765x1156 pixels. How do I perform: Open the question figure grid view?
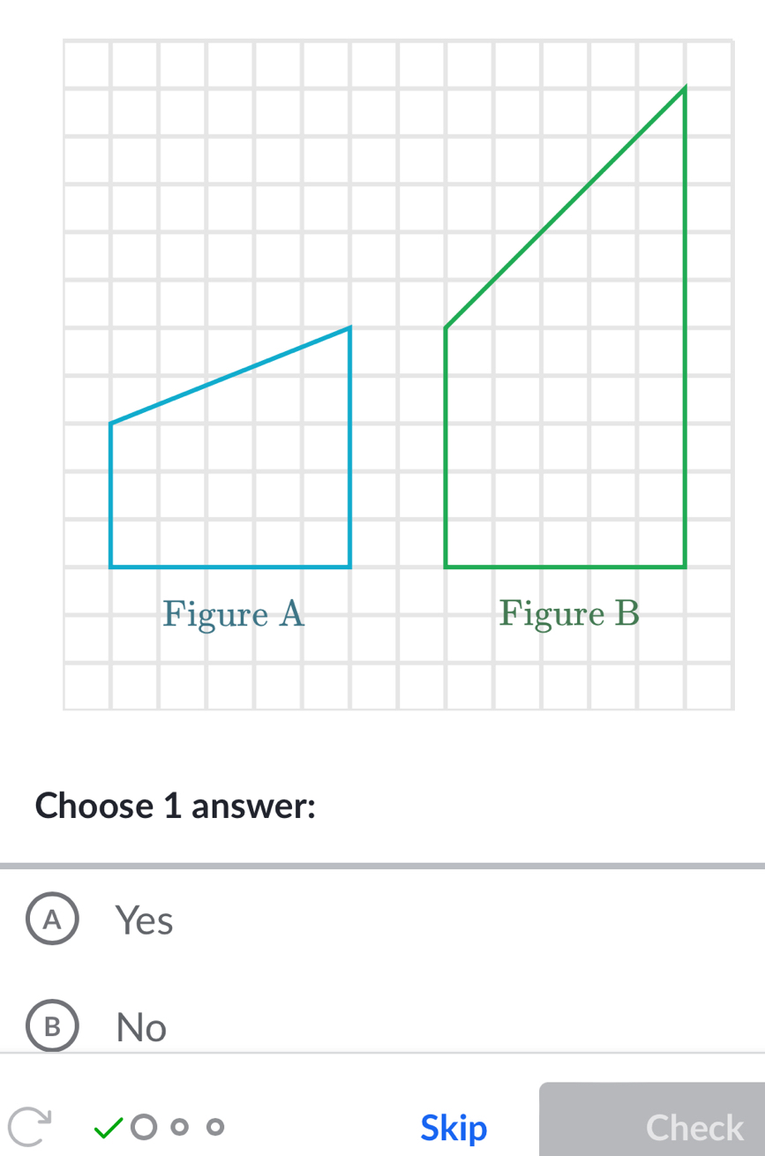[397, 371]
